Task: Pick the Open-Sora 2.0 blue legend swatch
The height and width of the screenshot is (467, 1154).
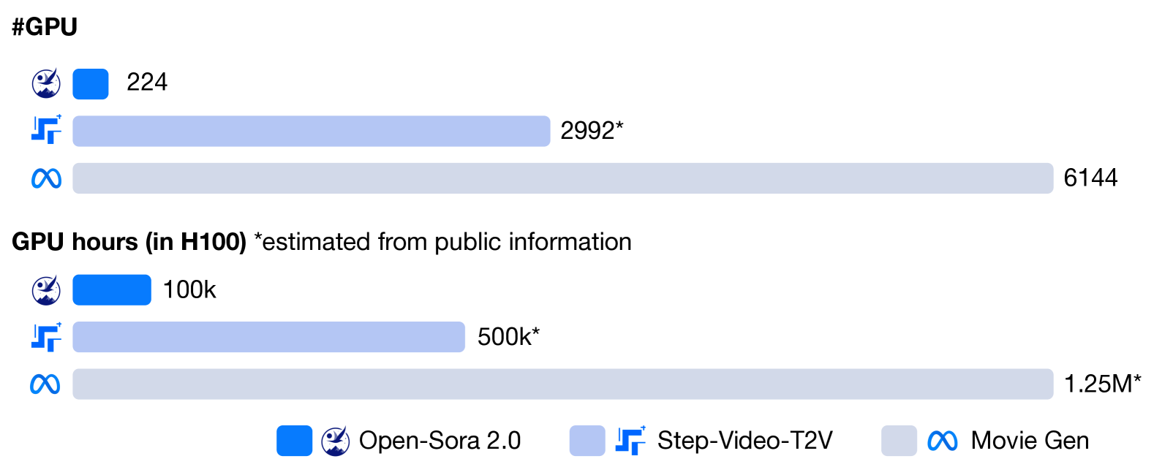Action: (x=294, y=441)
